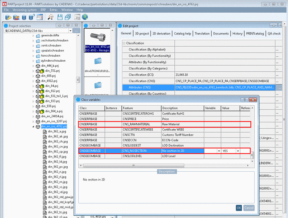288x218 pixels.
Task: Expand the zylinderschrauben folder
Action: tap(33, 61)
